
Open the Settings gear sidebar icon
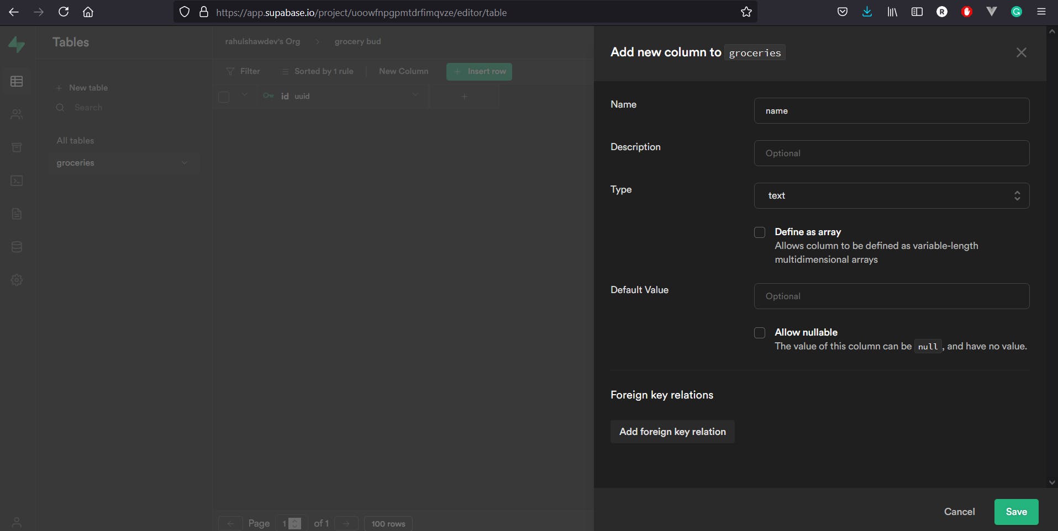pyautogui.click(x=17, y=280)
